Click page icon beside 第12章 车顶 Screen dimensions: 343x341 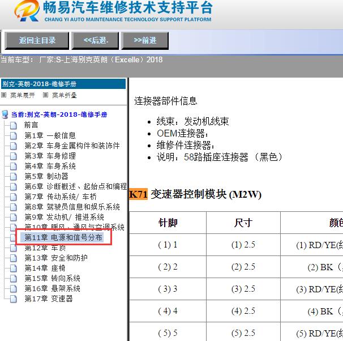point(14,248)
